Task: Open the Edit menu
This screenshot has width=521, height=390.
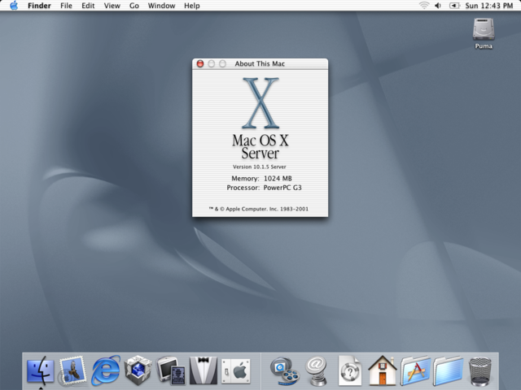Action: (88, 6)
